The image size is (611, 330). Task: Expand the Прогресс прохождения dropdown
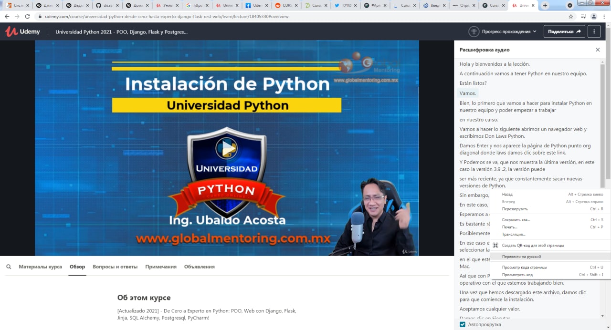click(509, 31)
